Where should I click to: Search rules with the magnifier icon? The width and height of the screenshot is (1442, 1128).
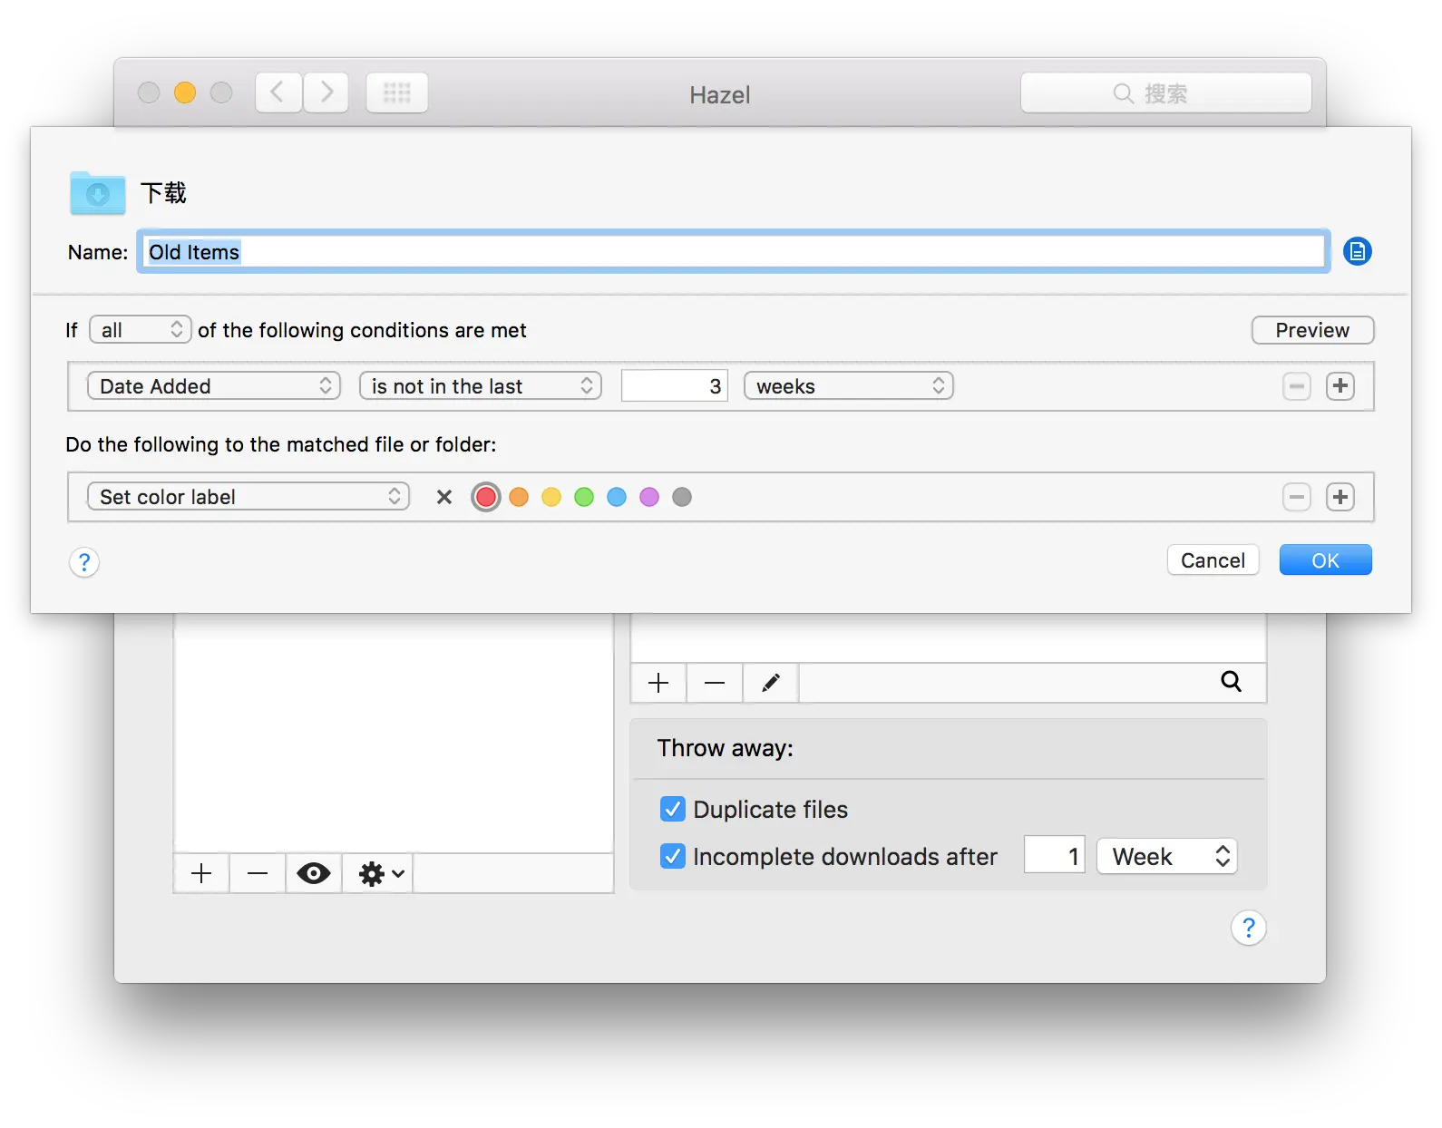(x=1231, y=681)
